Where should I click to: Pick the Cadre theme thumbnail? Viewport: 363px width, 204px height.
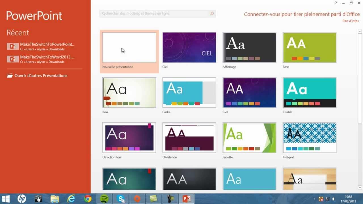click(x=189, y=93)
